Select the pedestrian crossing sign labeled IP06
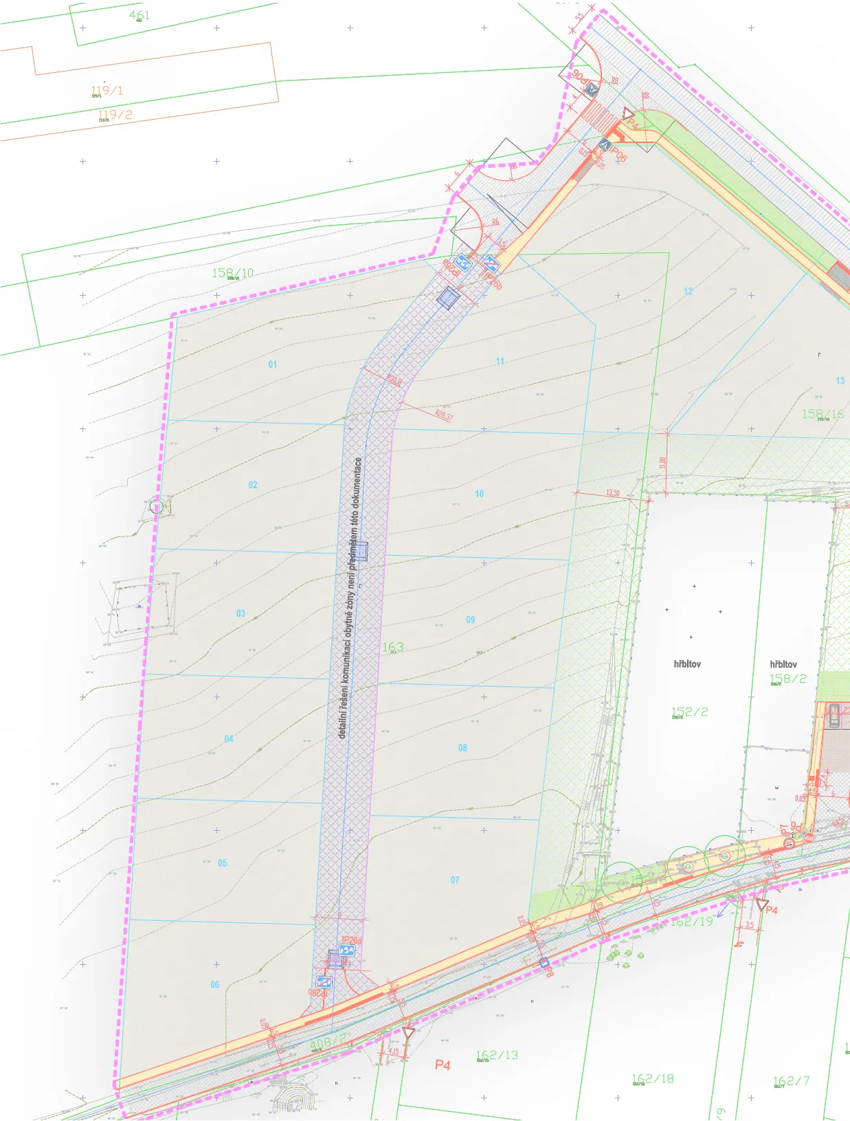 coord(605,144)
